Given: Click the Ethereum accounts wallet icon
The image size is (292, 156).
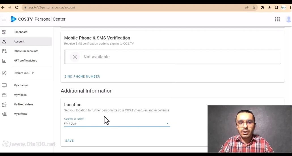Looking at the screenshot, I should point(4,51).
